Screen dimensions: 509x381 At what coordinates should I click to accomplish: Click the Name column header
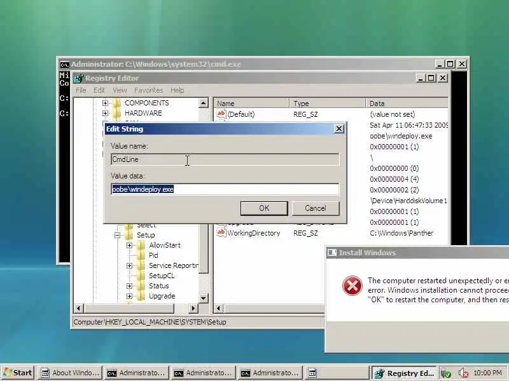tap(251, 104)
